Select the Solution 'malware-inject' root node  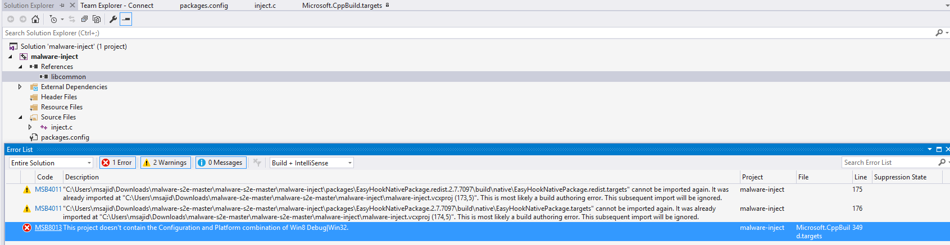(74, 47)
